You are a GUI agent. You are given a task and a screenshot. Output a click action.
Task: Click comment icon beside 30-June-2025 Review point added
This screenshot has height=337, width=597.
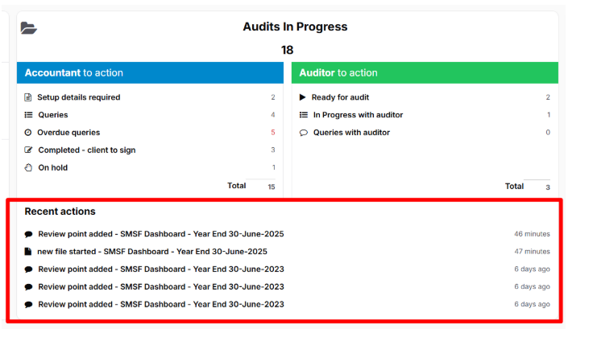click(x=29, y=234)
